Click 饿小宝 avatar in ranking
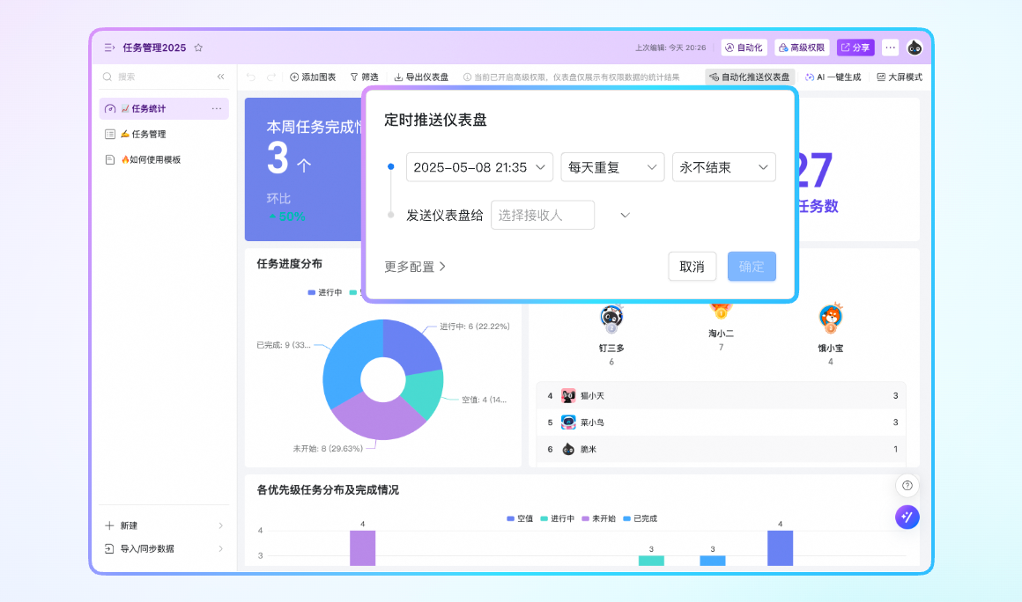 (x=830, y=317)
